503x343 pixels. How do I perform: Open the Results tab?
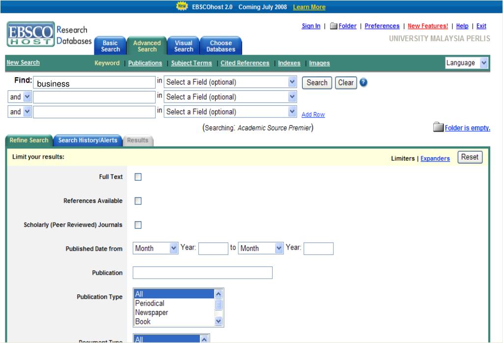(x=138, y=140)
